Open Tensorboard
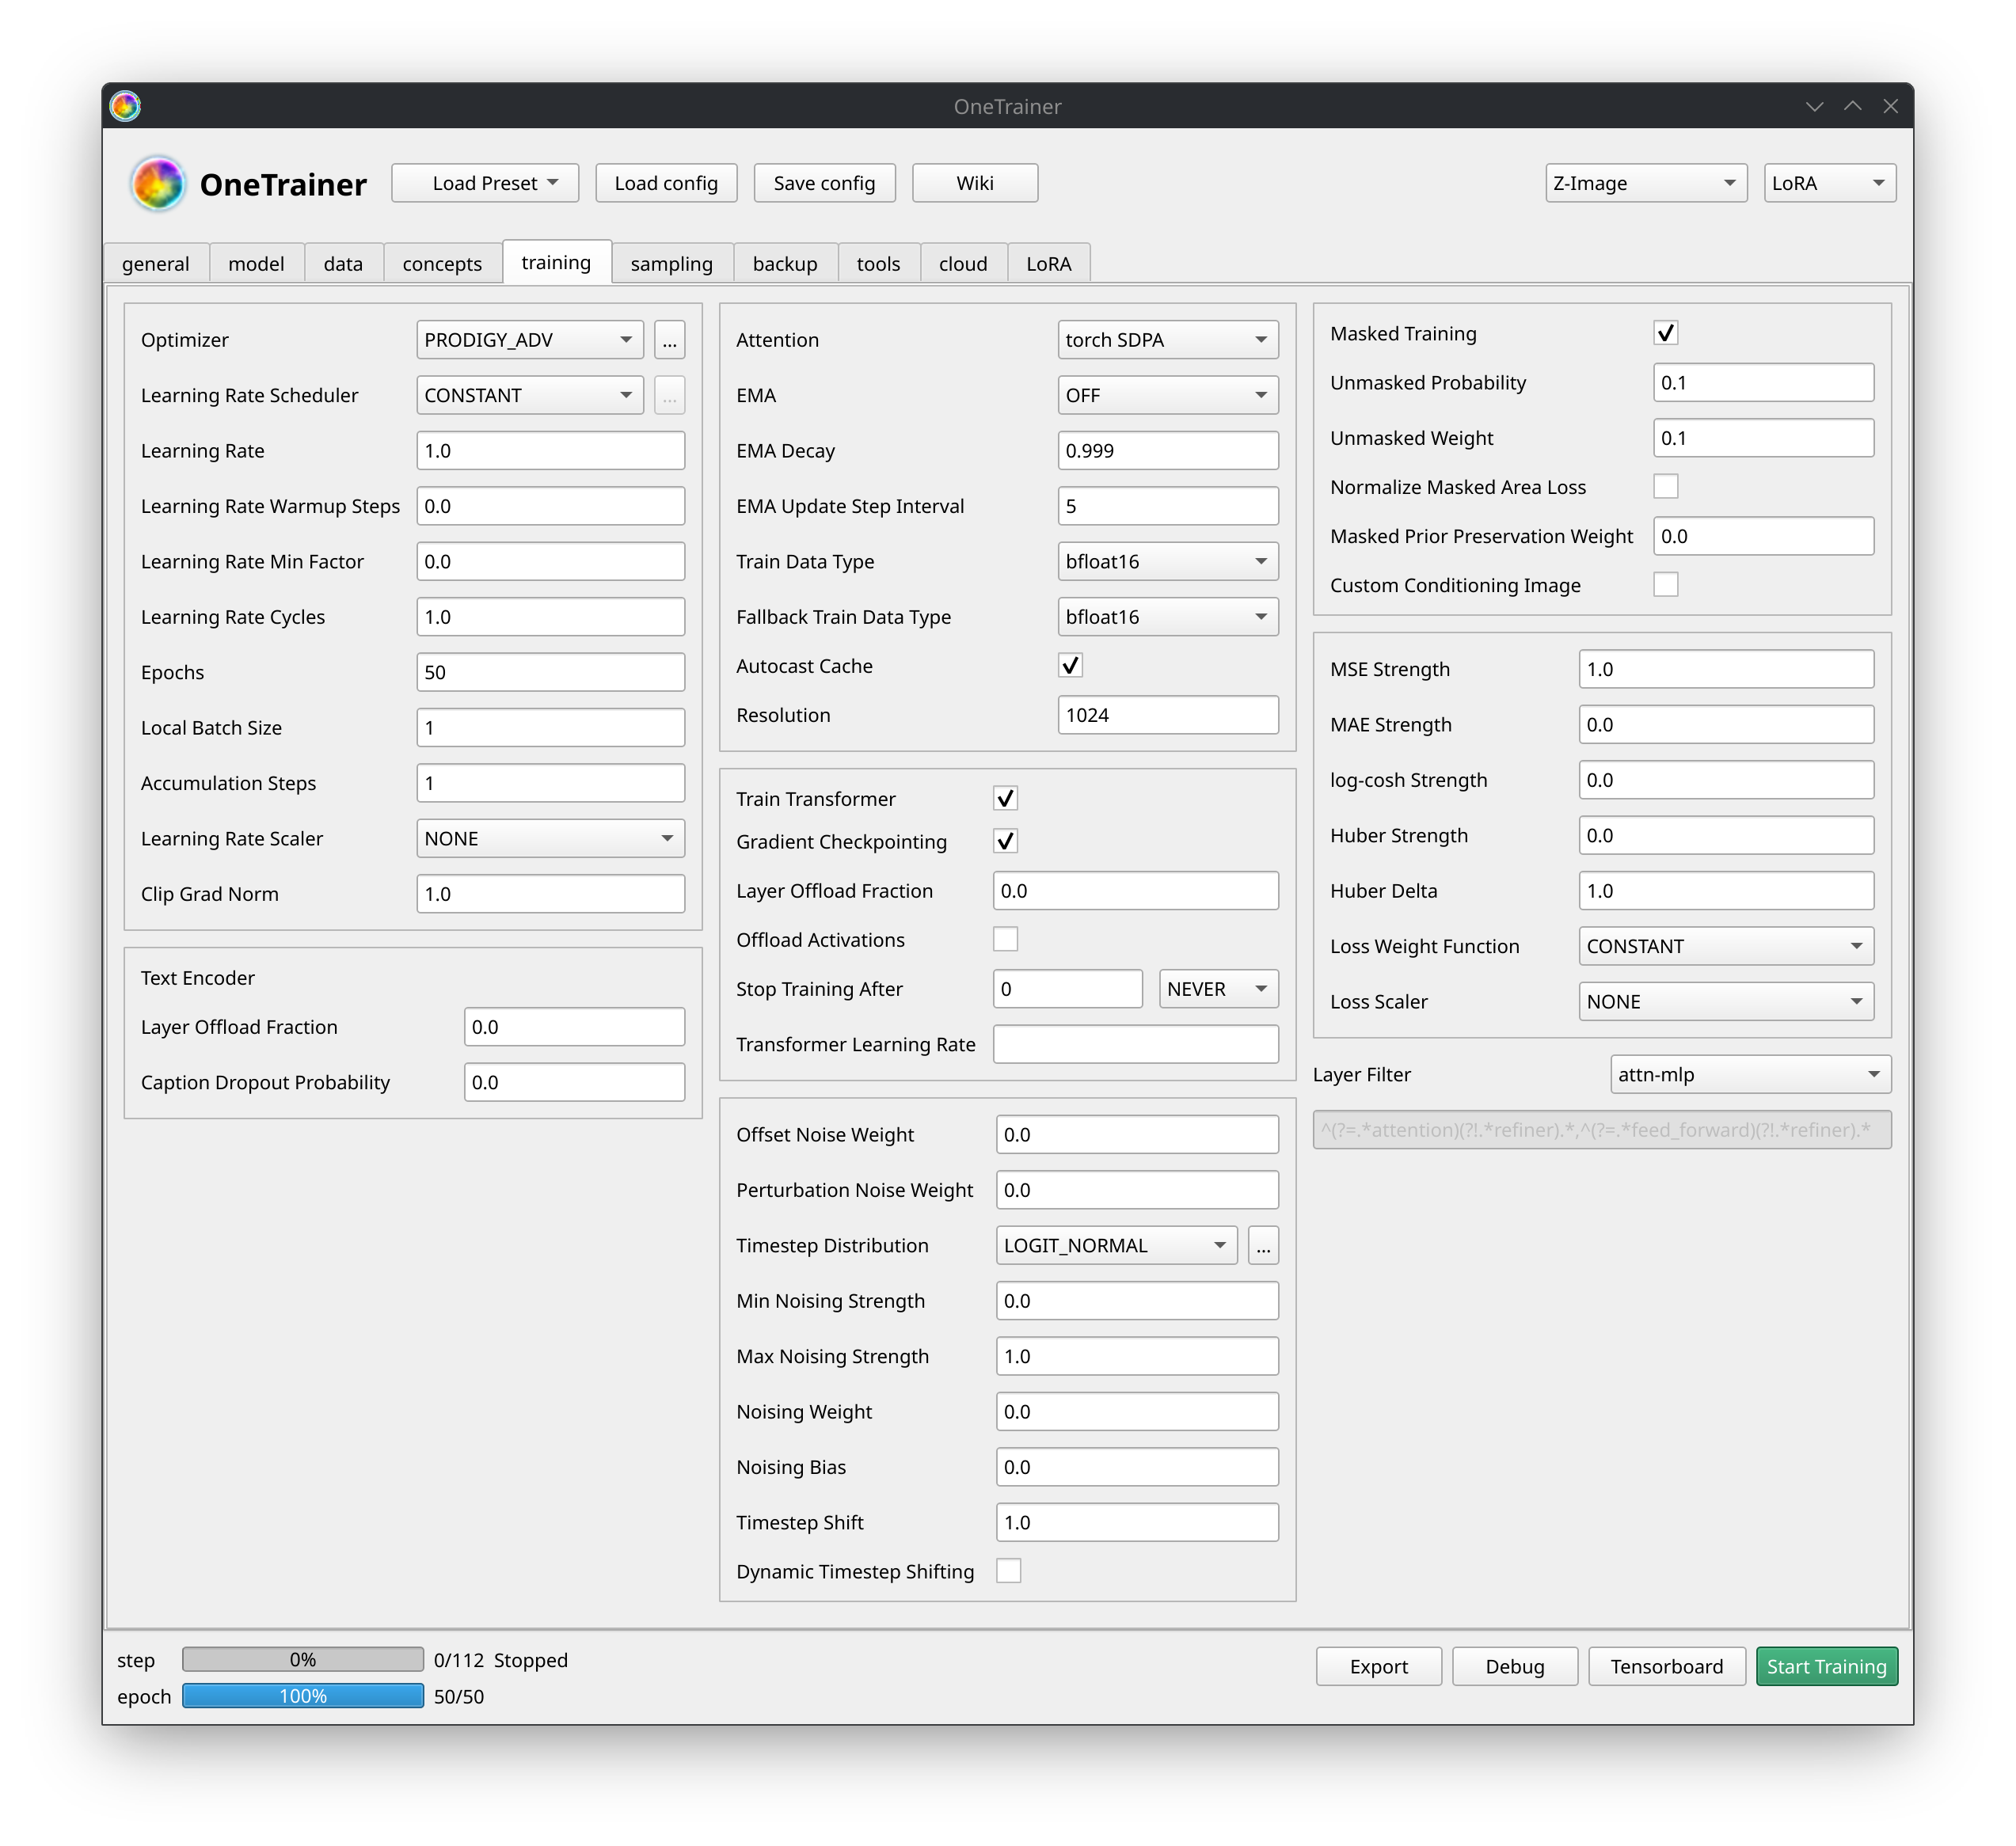 [x=1666, y=1666]
